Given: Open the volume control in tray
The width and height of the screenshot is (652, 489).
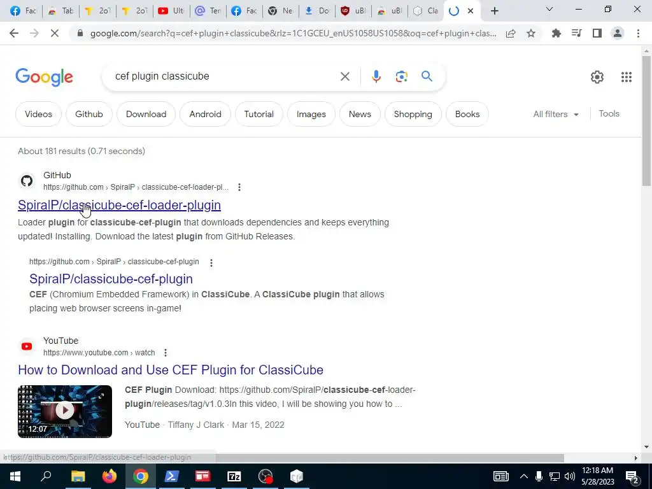Looking at the screenshot, I should pyautogui.click(x=570, y=476).
